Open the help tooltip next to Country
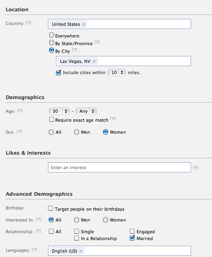 click(29, 23)
